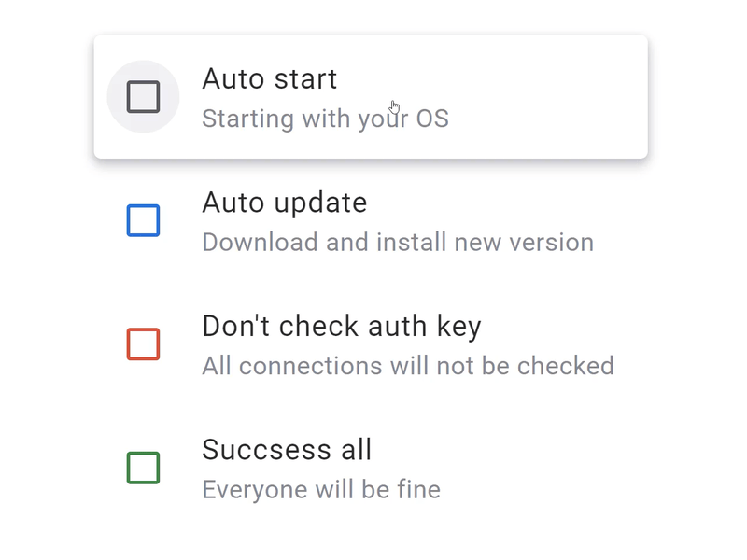This screenshot has height=560, width=747.
Task: Click the word "checked" in connections description
Action: point(566,366)
